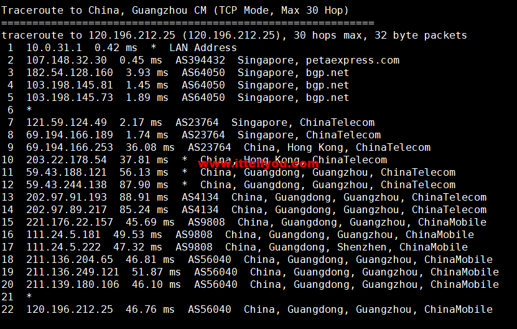
Task: Click 'Shenzhen' in hop 17 row
Action: point(361,247)
